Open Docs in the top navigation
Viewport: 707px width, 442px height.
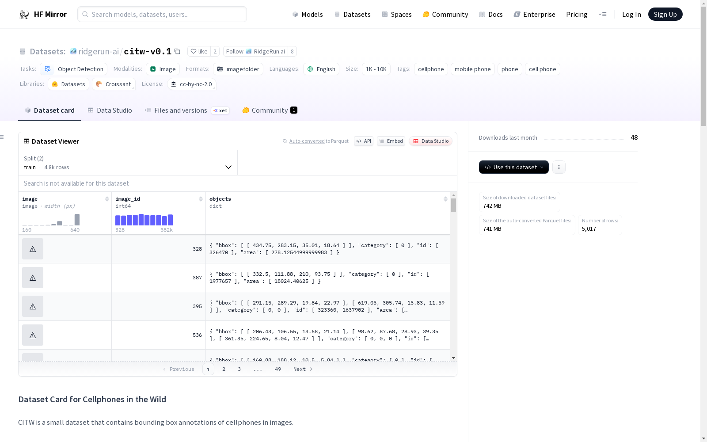tap(491, 14)
